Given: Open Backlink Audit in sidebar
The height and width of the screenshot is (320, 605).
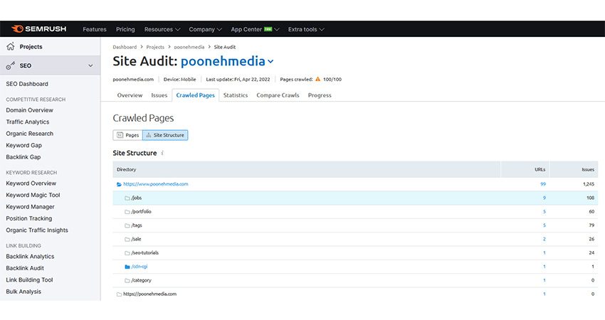Looking at the screenshot, I should (x=25, y=268).
